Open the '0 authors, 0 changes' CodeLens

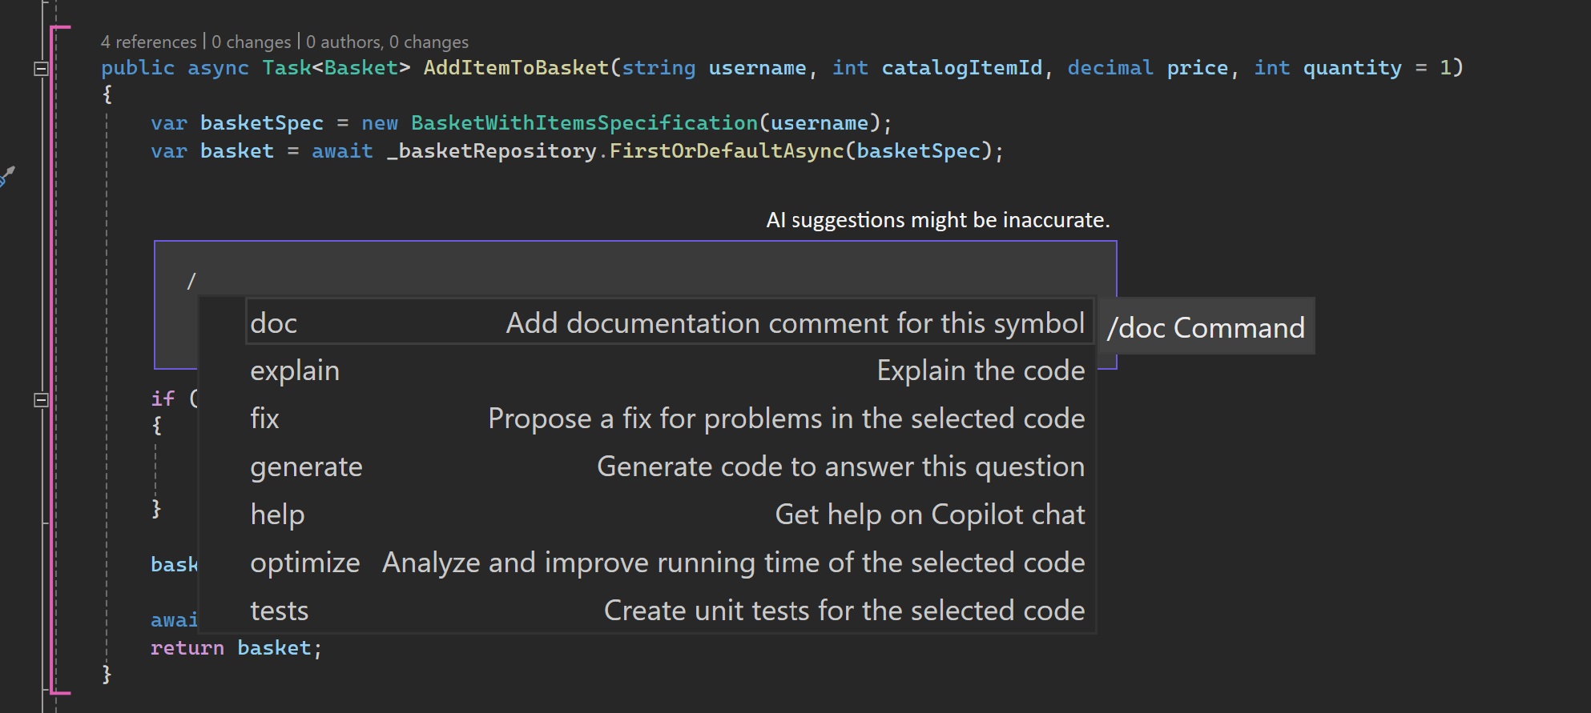click(x=387, y=42)
